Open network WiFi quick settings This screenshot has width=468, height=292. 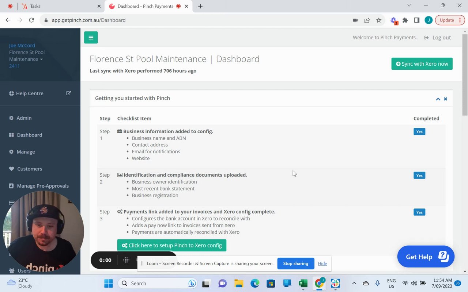405,283
